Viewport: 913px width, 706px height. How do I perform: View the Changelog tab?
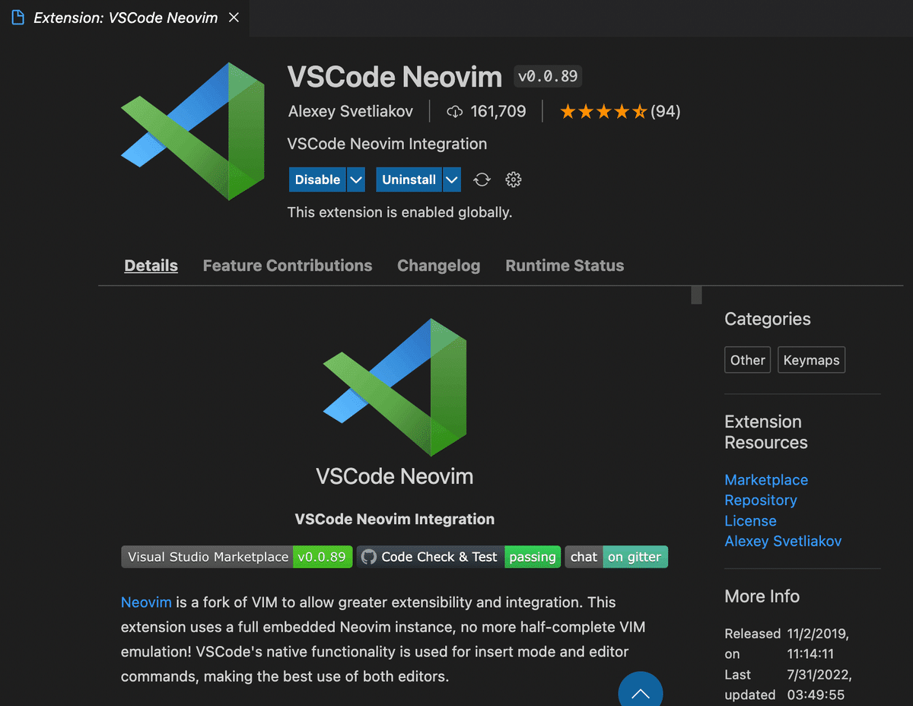coord(439,266)
